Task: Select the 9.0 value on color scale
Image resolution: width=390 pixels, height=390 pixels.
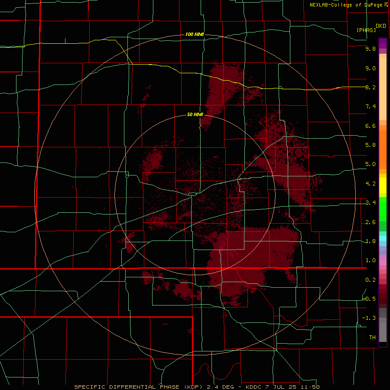Action: (370, 68)
